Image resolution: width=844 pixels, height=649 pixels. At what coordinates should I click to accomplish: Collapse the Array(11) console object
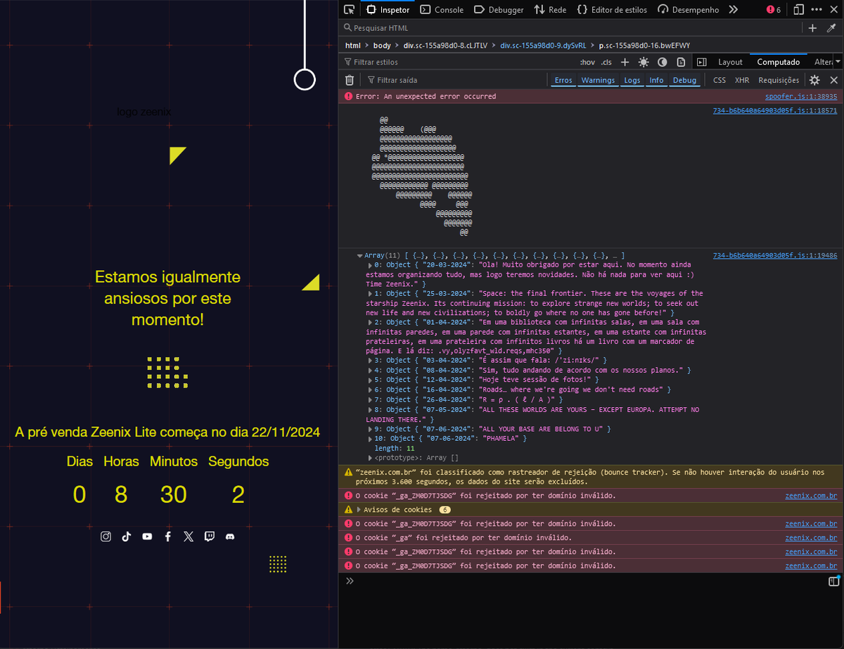click(x=361, y=256)
